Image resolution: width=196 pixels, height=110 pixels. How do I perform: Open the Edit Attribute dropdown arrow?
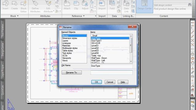tap(54, 11)
